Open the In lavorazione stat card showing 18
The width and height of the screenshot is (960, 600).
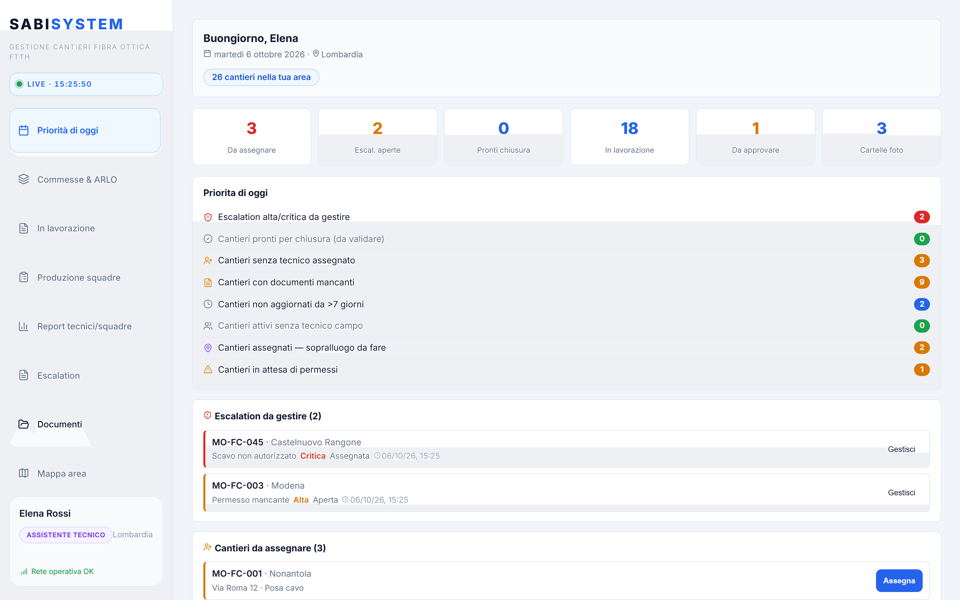coord(629,137)
